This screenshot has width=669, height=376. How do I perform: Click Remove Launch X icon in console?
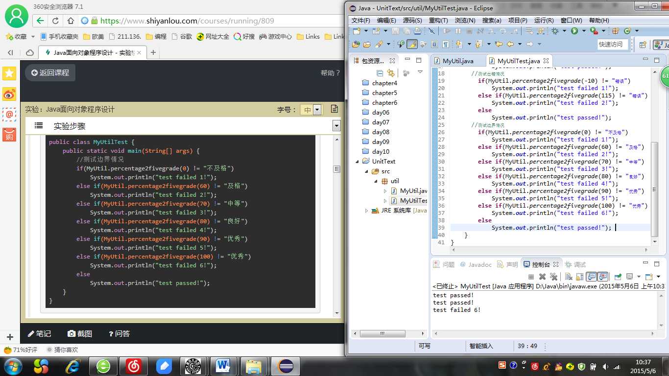pos(542,277)
